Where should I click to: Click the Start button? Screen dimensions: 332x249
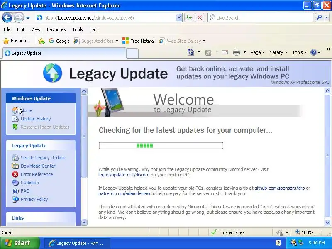20,243
